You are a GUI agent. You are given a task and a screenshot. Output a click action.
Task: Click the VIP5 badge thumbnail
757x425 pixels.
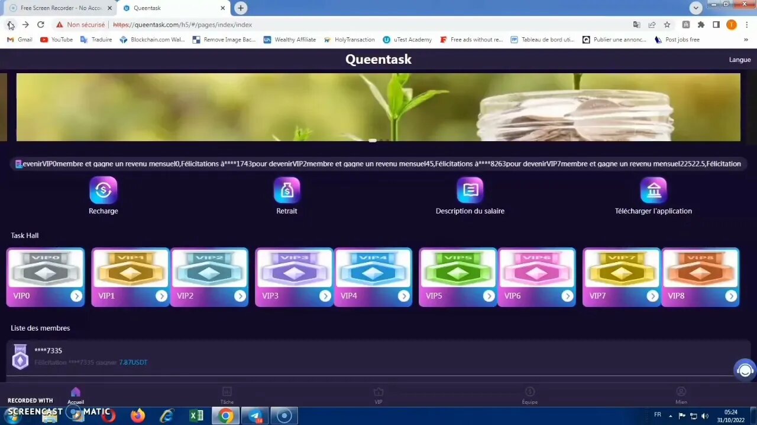click(458, 269)
